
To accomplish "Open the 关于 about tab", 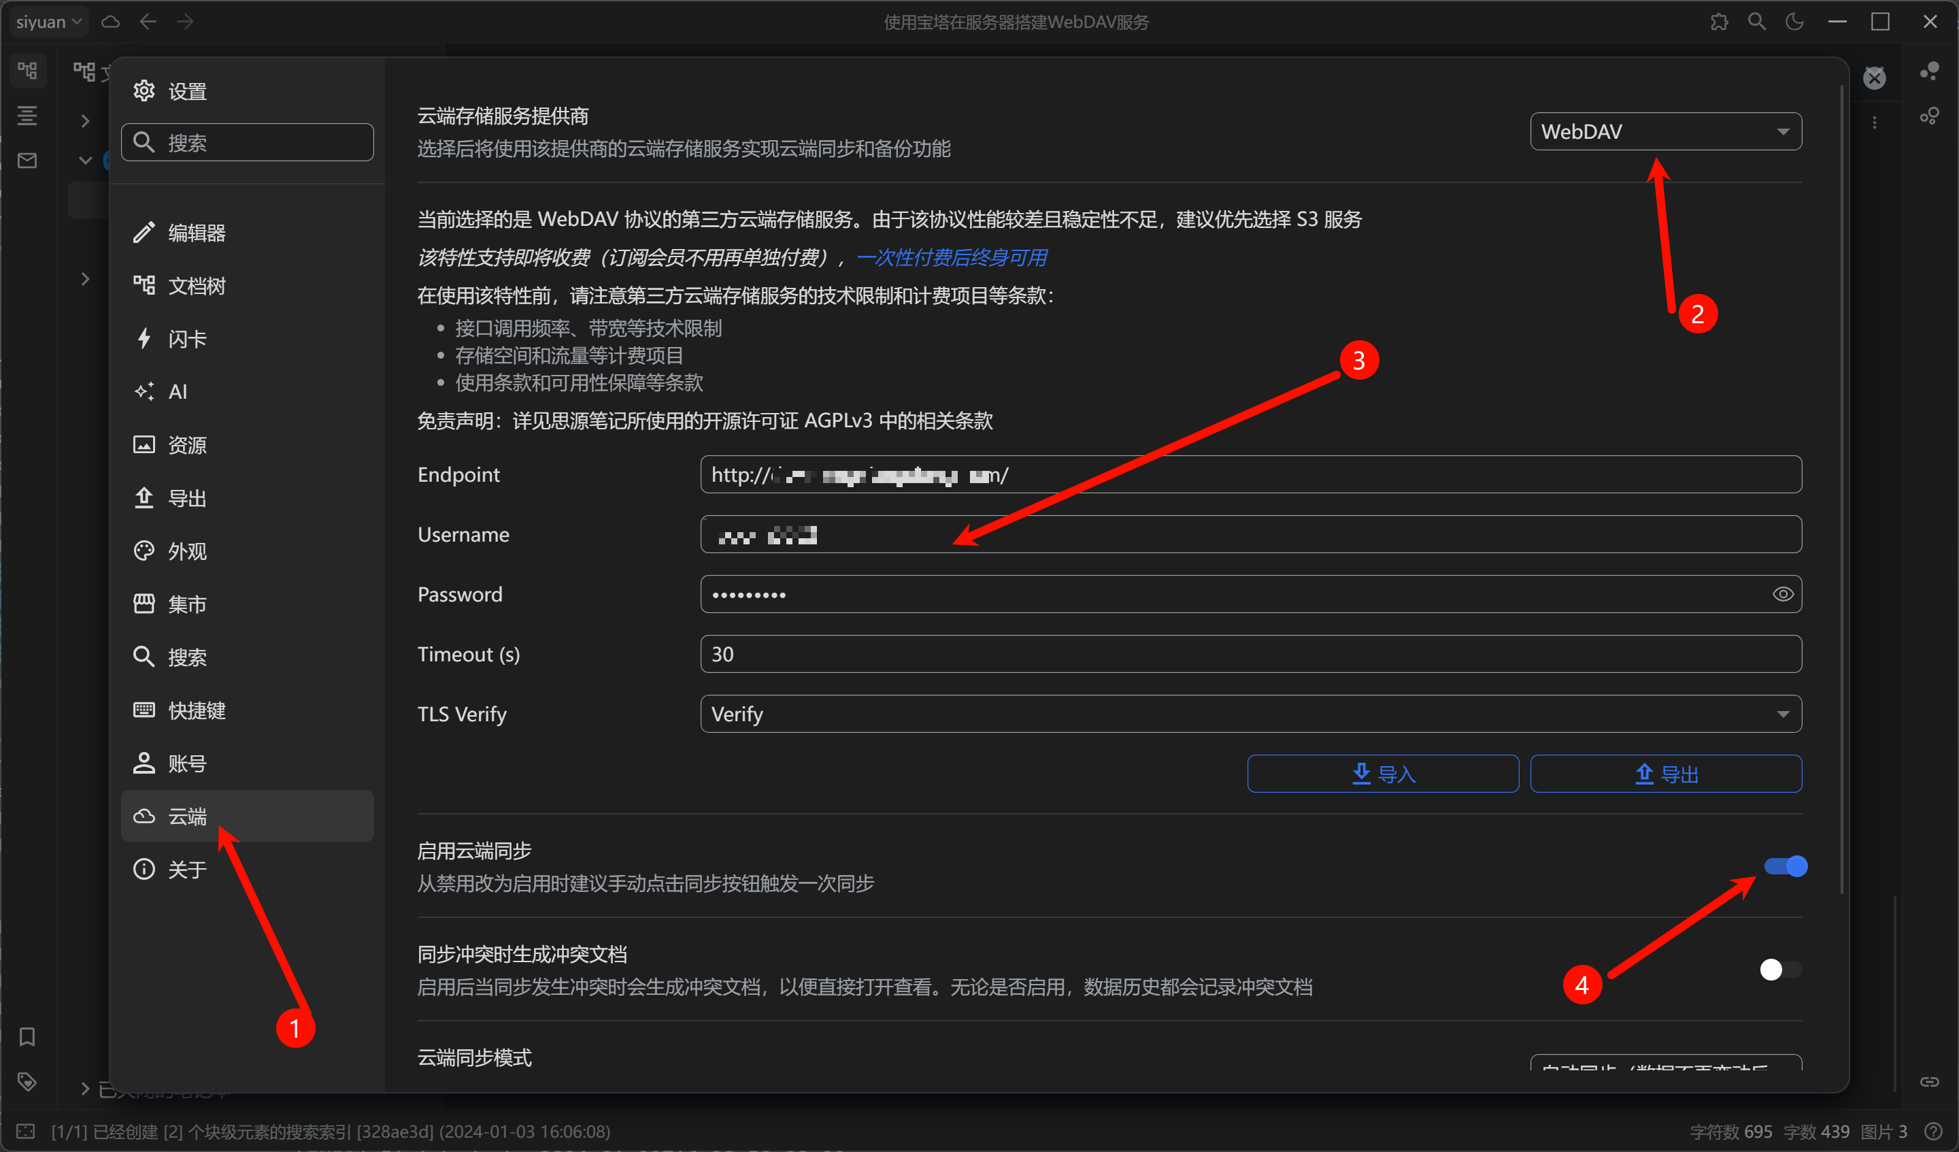I will click(247, 869).
